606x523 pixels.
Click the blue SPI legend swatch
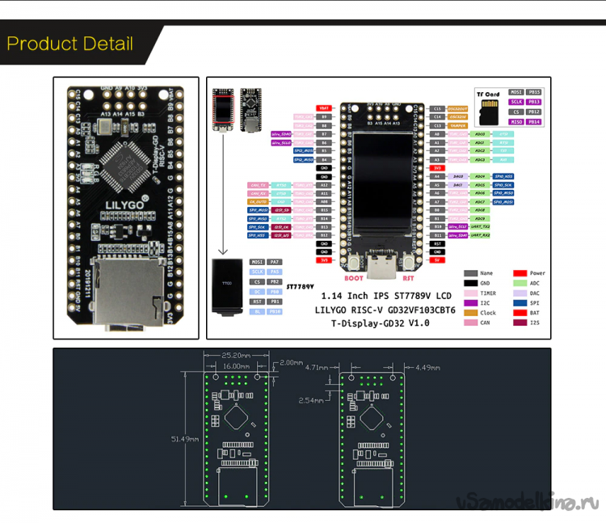click(x=520, y=302)
